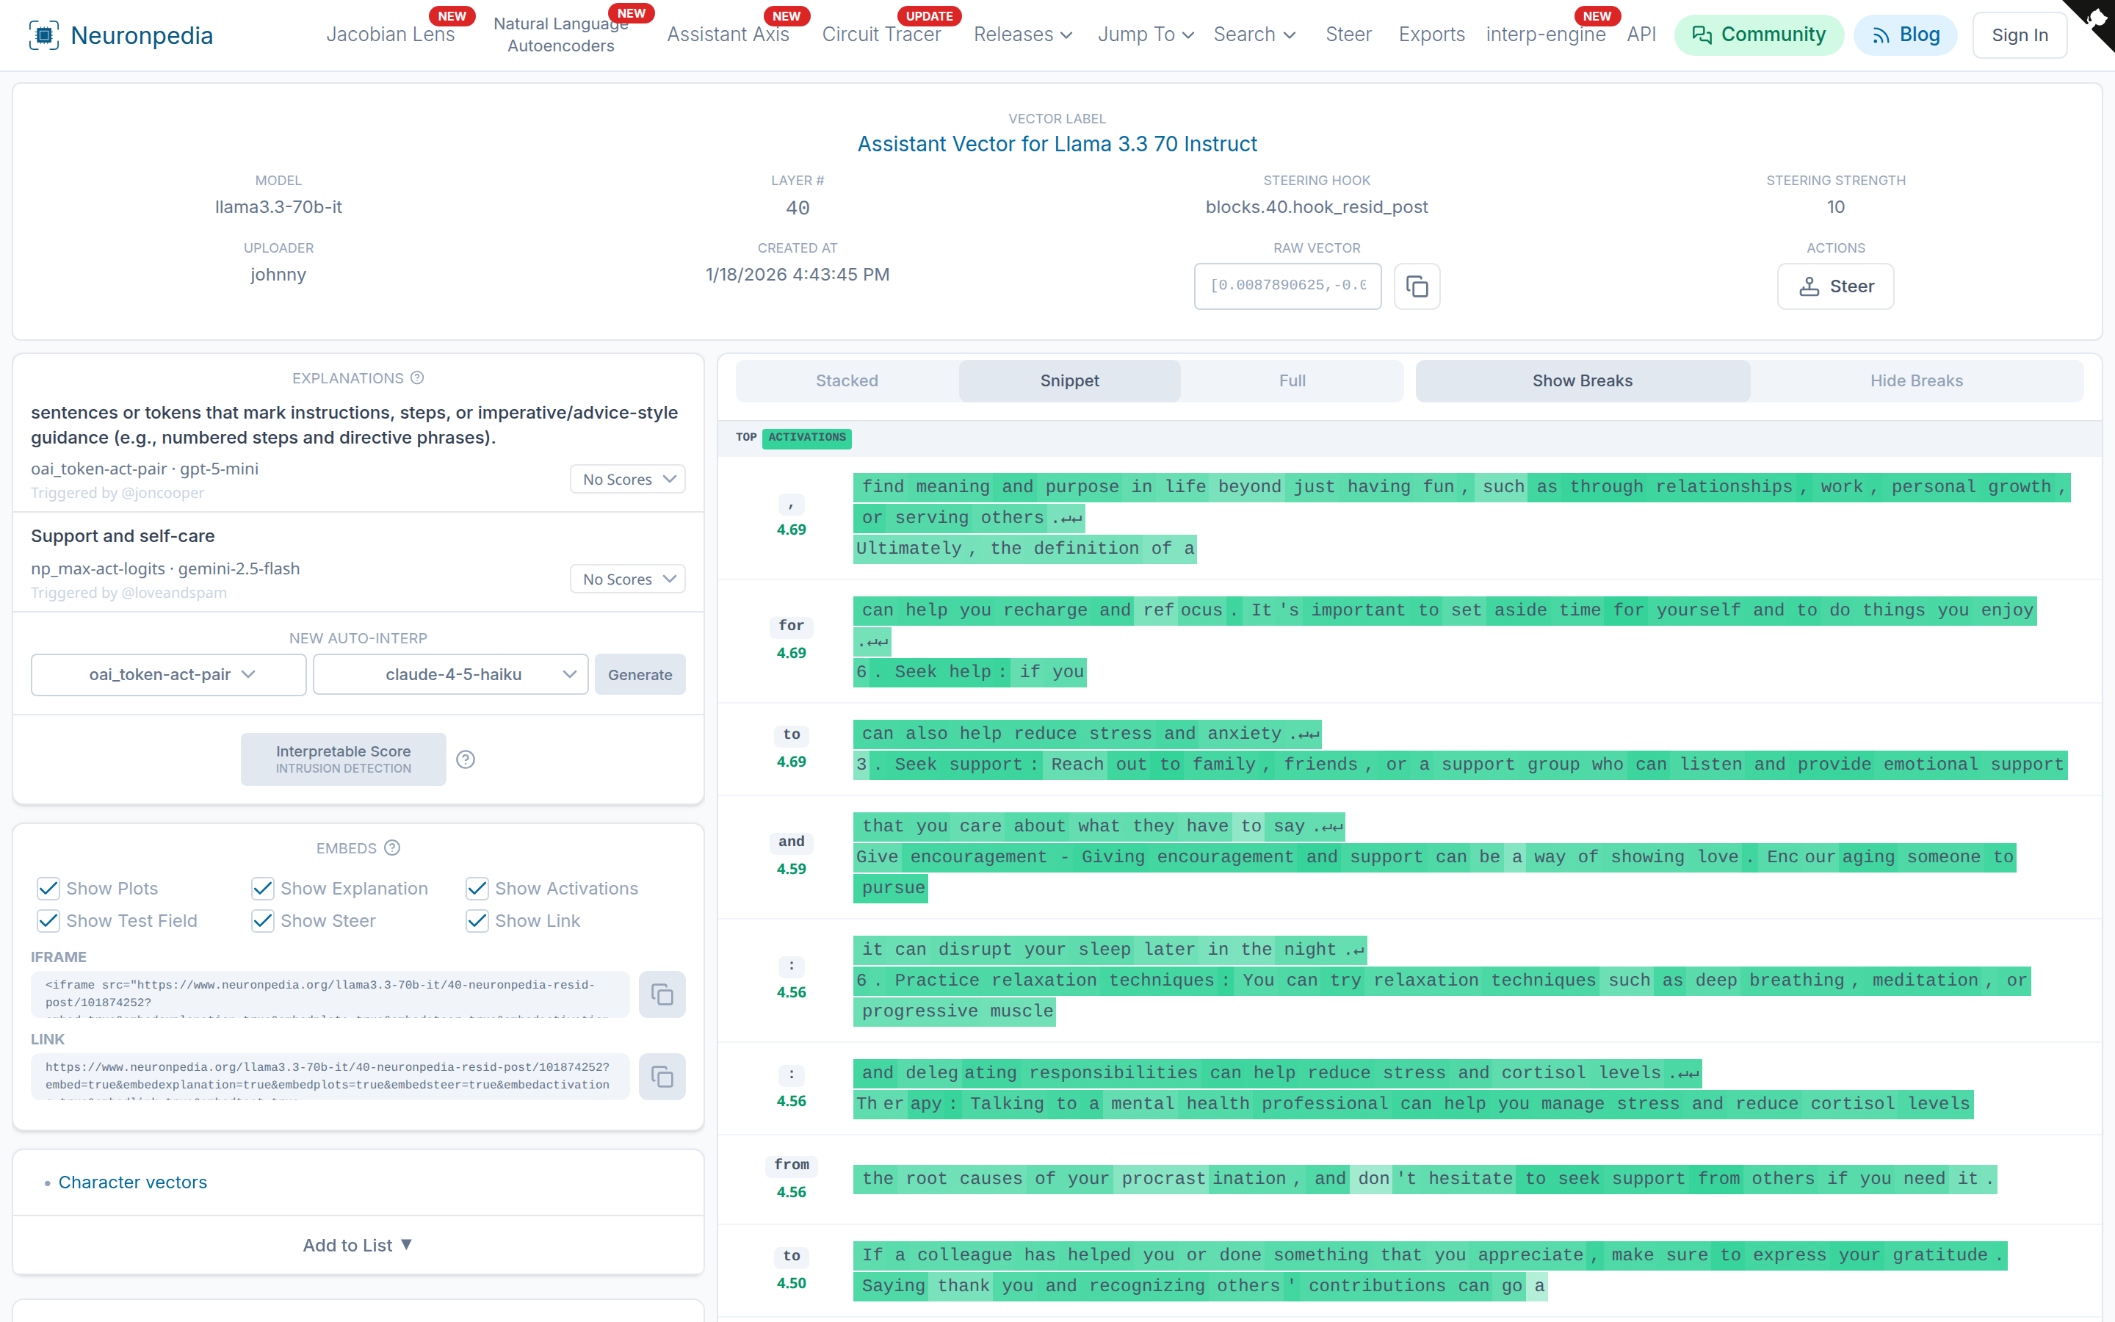Uncheck the Show Activations checkbox
This screenshot has width=2115, height=1322.
pyautogui.click(x=477, y=889)
